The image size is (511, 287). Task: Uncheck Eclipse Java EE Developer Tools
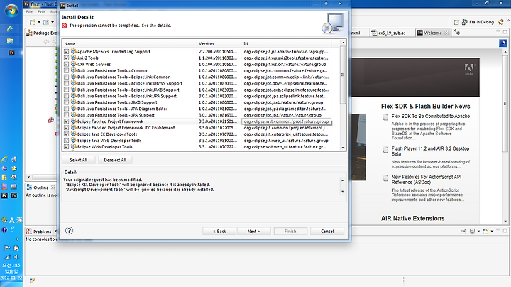(x=67, y=134)
